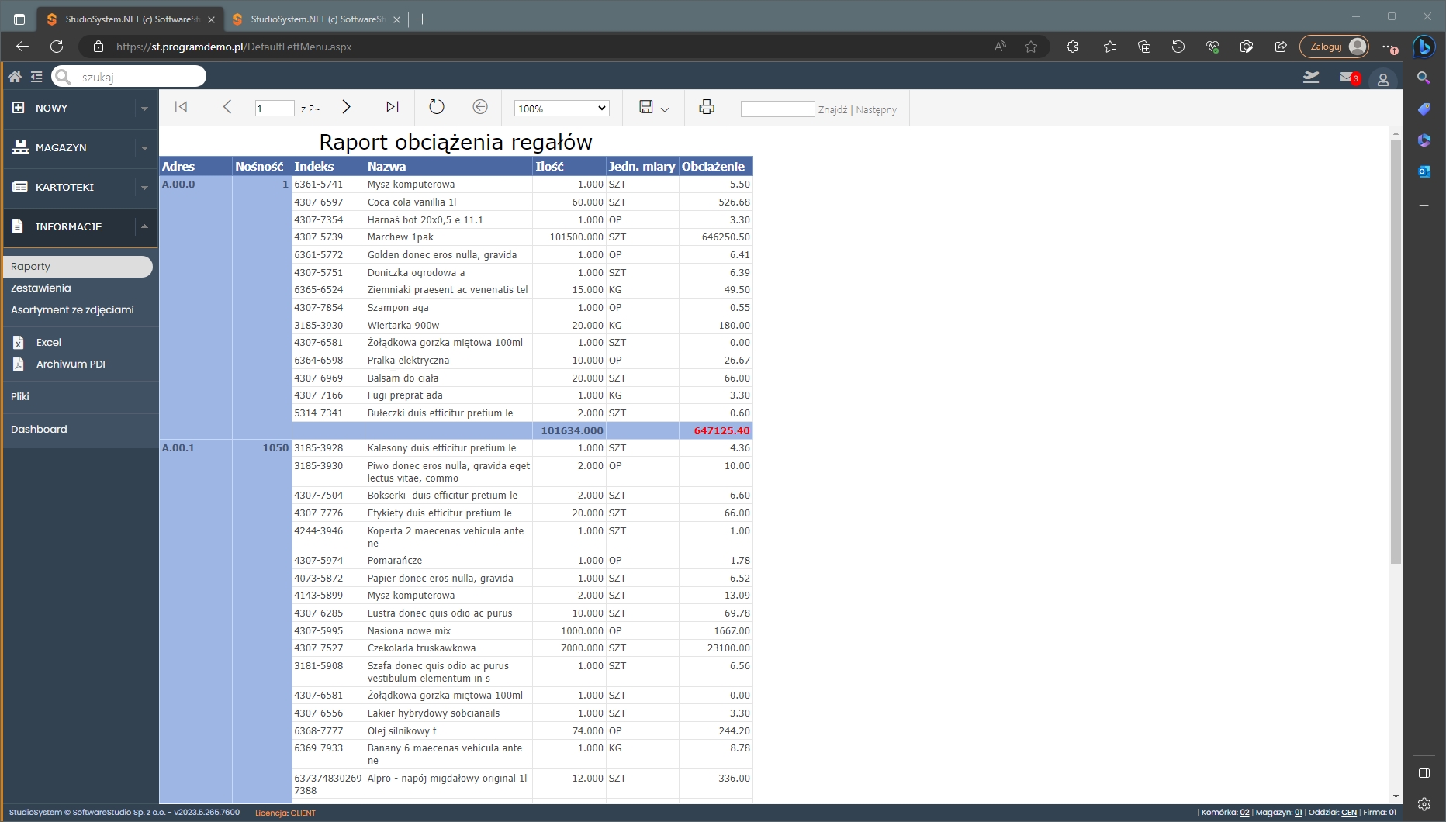Image resolution: width=1446 pixels, height=822 pixels.
Task: Go to first page of report
Action: coord(181,107)
